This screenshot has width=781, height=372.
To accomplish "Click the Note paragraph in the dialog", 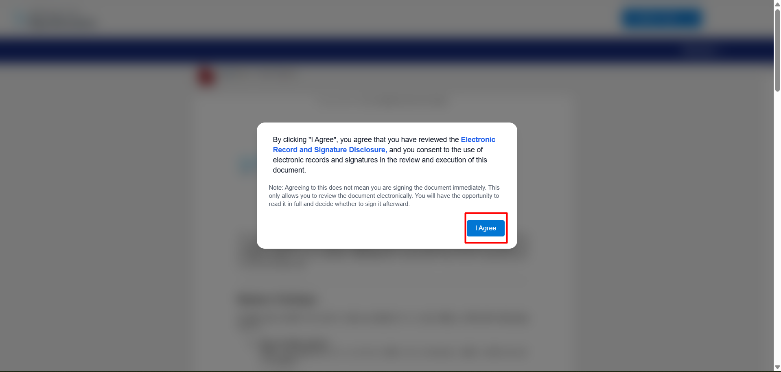I will tap(384, 196).
